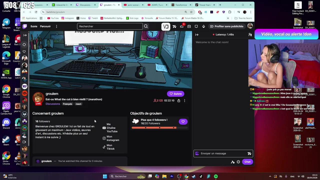Click the followers goal progress bar

159,128
